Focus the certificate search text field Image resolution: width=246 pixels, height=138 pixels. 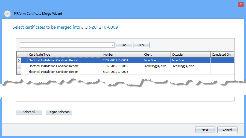click(65, 45)
